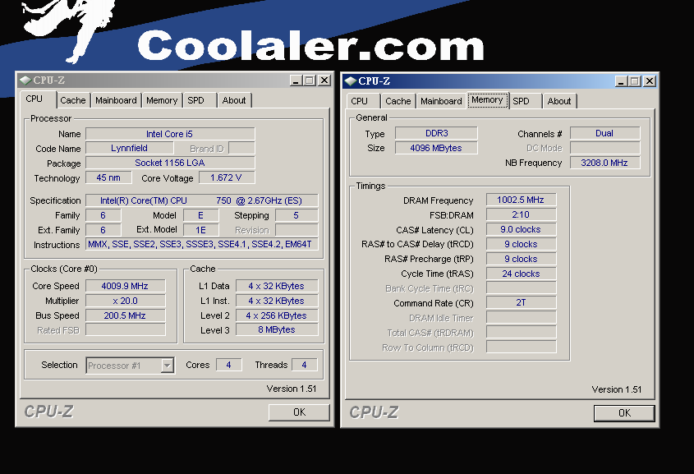694x474 pixels.
Task: Close the left CPU-Z window
Action: click(x=324, y=81)
